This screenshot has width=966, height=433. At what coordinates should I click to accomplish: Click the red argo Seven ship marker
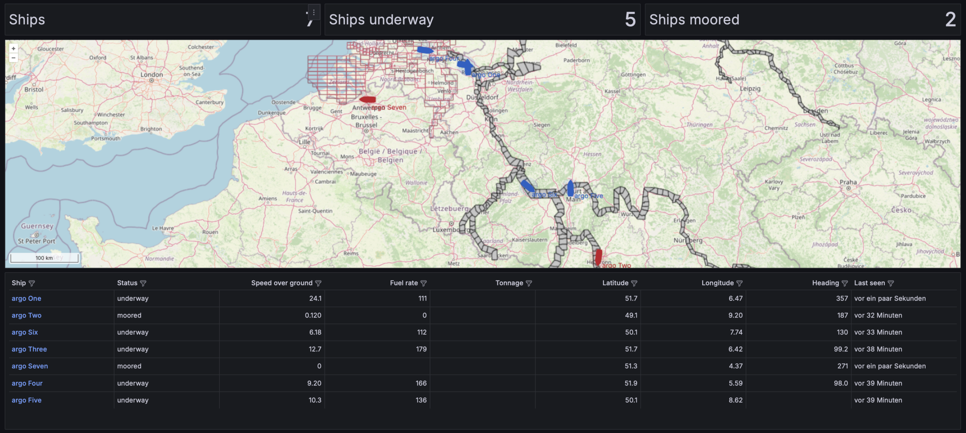(x=368, y=100)
